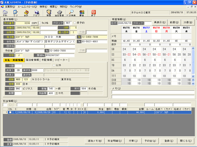Open the グループ group toolbar icon
The height and width of the screenshot is (147, 197).
tap(36, 13)
